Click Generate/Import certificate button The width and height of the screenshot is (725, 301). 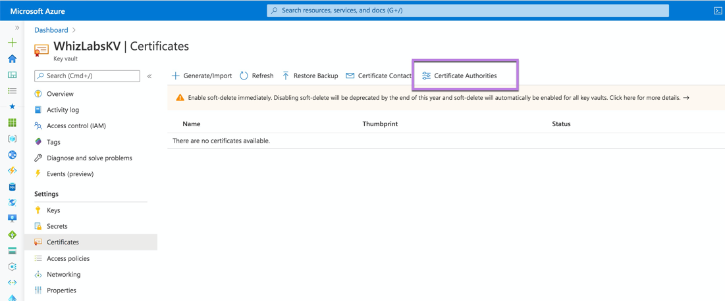[202, 76]
